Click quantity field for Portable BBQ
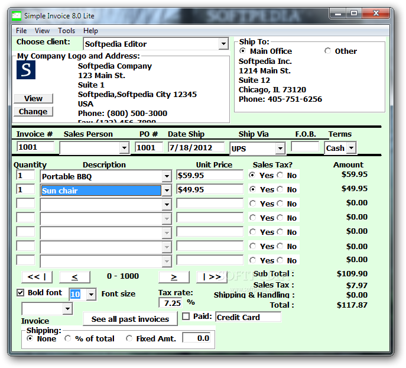The width and height of the screenshot is (406, 368). point(25,175)
